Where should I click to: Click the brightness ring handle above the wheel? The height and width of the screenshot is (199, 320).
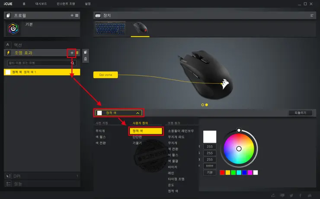(239, 130)
